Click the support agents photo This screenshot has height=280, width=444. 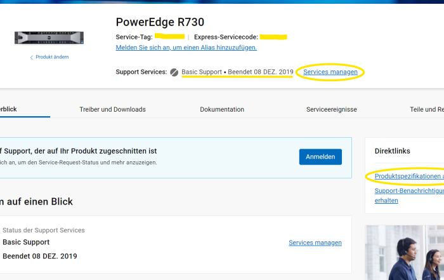[x=405, y=253]
